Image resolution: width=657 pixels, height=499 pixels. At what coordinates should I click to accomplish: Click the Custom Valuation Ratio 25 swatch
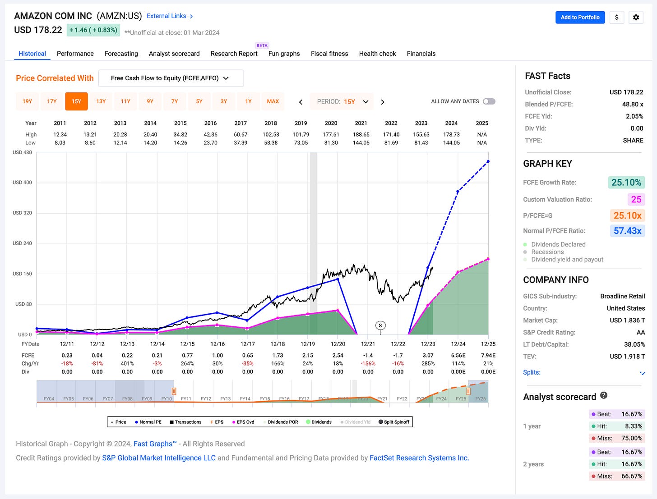point(636,199)
